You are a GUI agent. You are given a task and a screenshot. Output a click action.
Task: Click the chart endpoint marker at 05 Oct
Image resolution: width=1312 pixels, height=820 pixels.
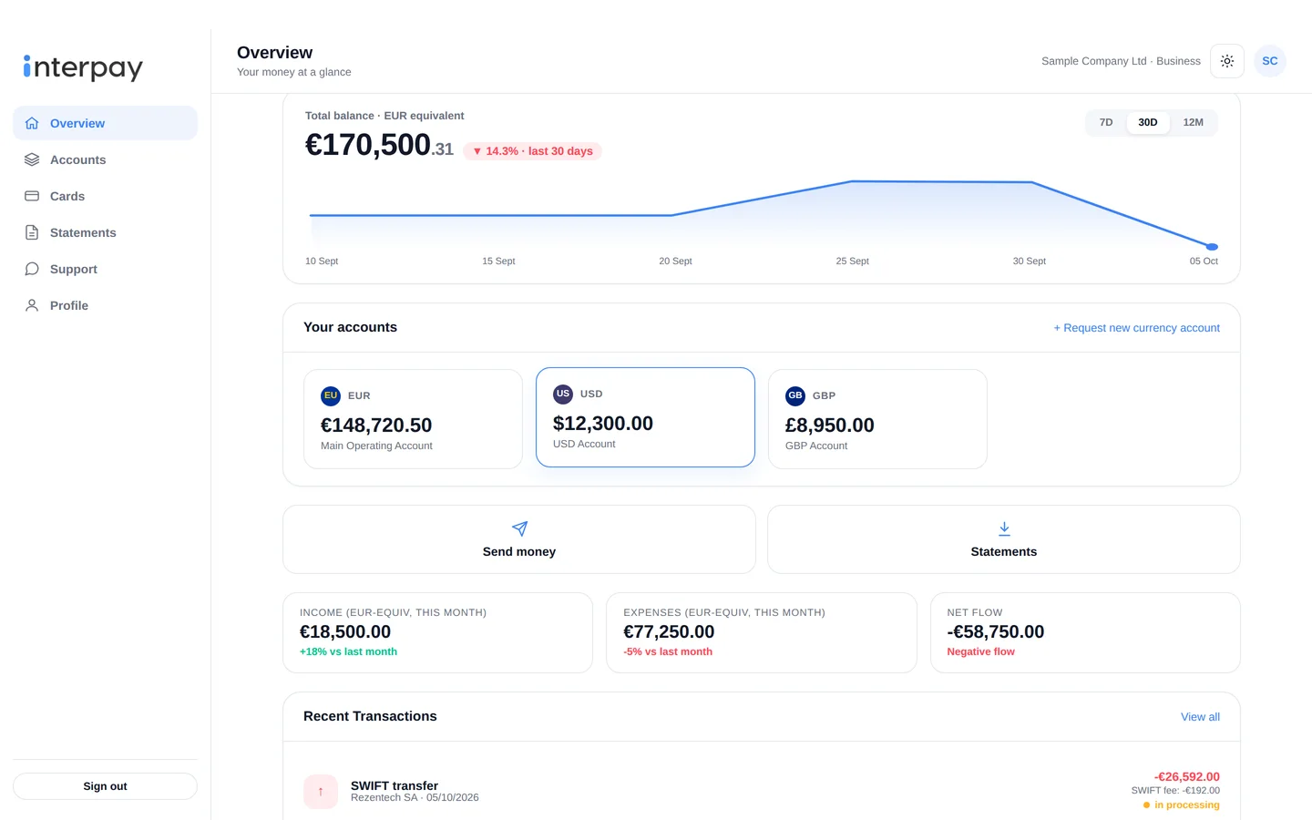tap(1212, 247)
